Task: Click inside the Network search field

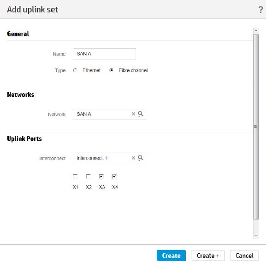Action: 102,114
